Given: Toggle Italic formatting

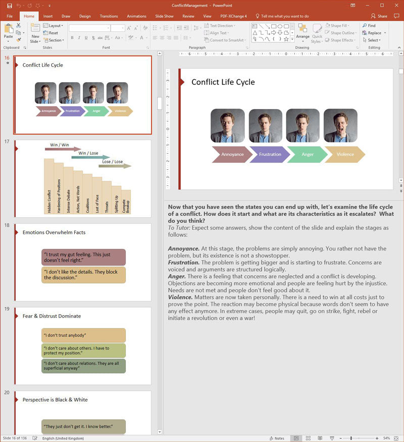Looking at the screenshot, I should (79, 37).
